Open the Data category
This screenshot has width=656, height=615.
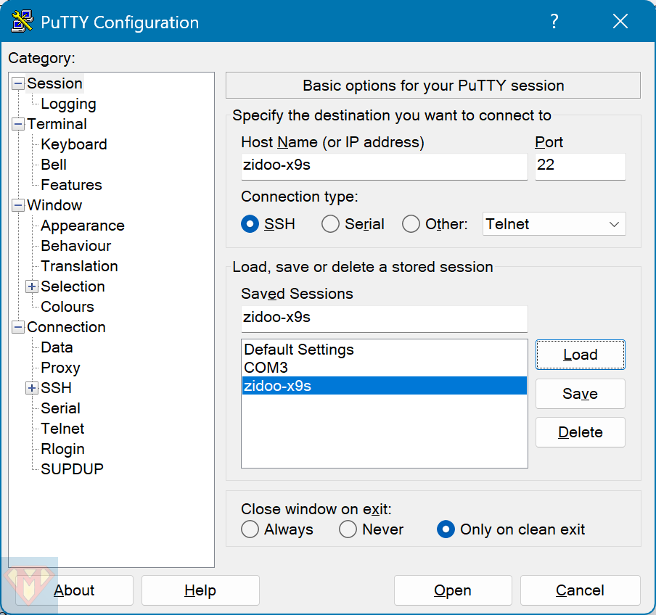57,348
